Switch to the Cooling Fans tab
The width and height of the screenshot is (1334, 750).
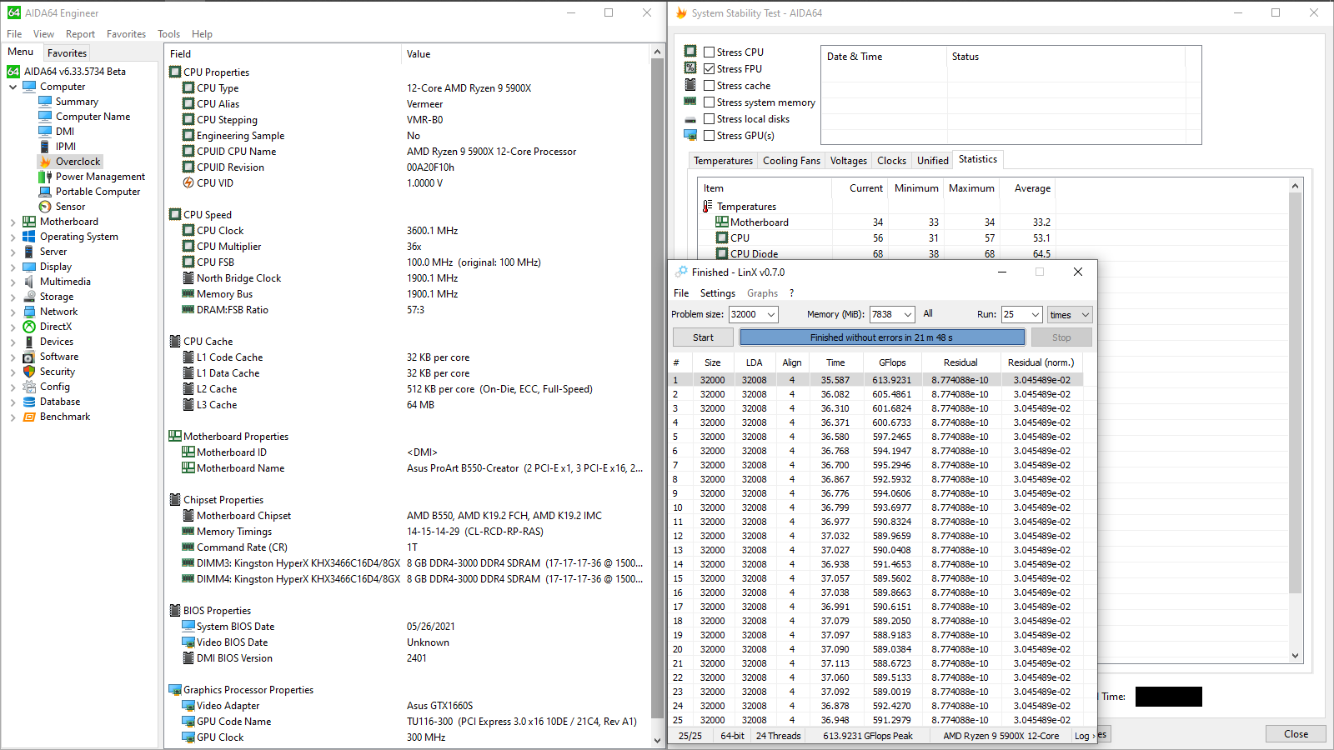click(x=791, y=161)
